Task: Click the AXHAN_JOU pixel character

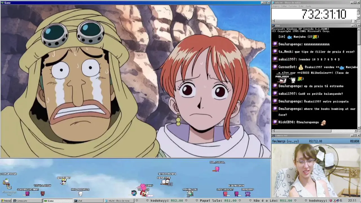Action: coord(190,194)
